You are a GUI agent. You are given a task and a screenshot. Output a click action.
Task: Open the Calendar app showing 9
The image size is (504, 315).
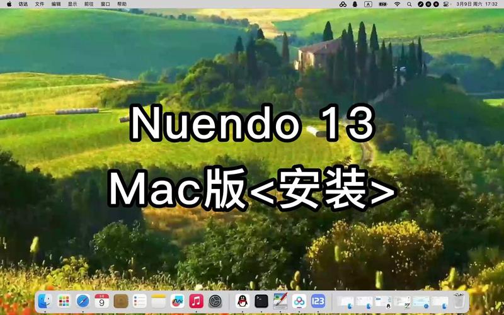[x=102, y=301]
